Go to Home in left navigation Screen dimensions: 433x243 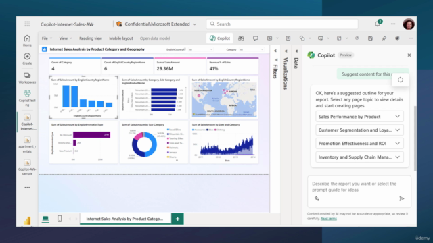(27, 40)
